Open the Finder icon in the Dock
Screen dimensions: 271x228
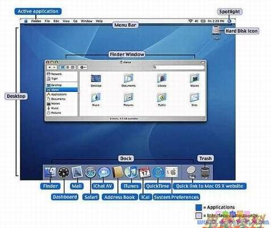click(x=50, y=172)
